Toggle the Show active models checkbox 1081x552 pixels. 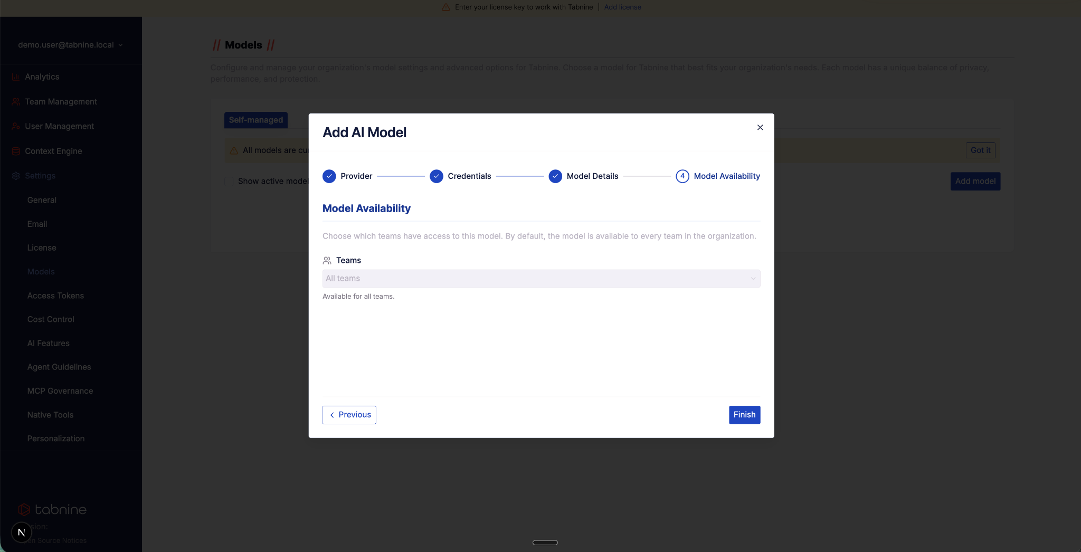pyautogui.click(x=229, y=182)
